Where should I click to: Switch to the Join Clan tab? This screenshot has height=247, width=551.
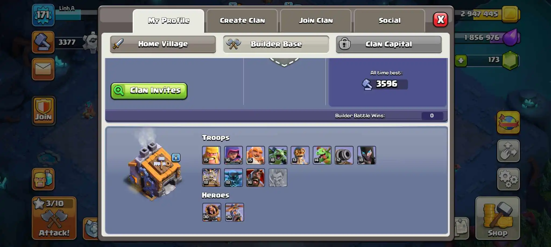[x=316, y=21]
